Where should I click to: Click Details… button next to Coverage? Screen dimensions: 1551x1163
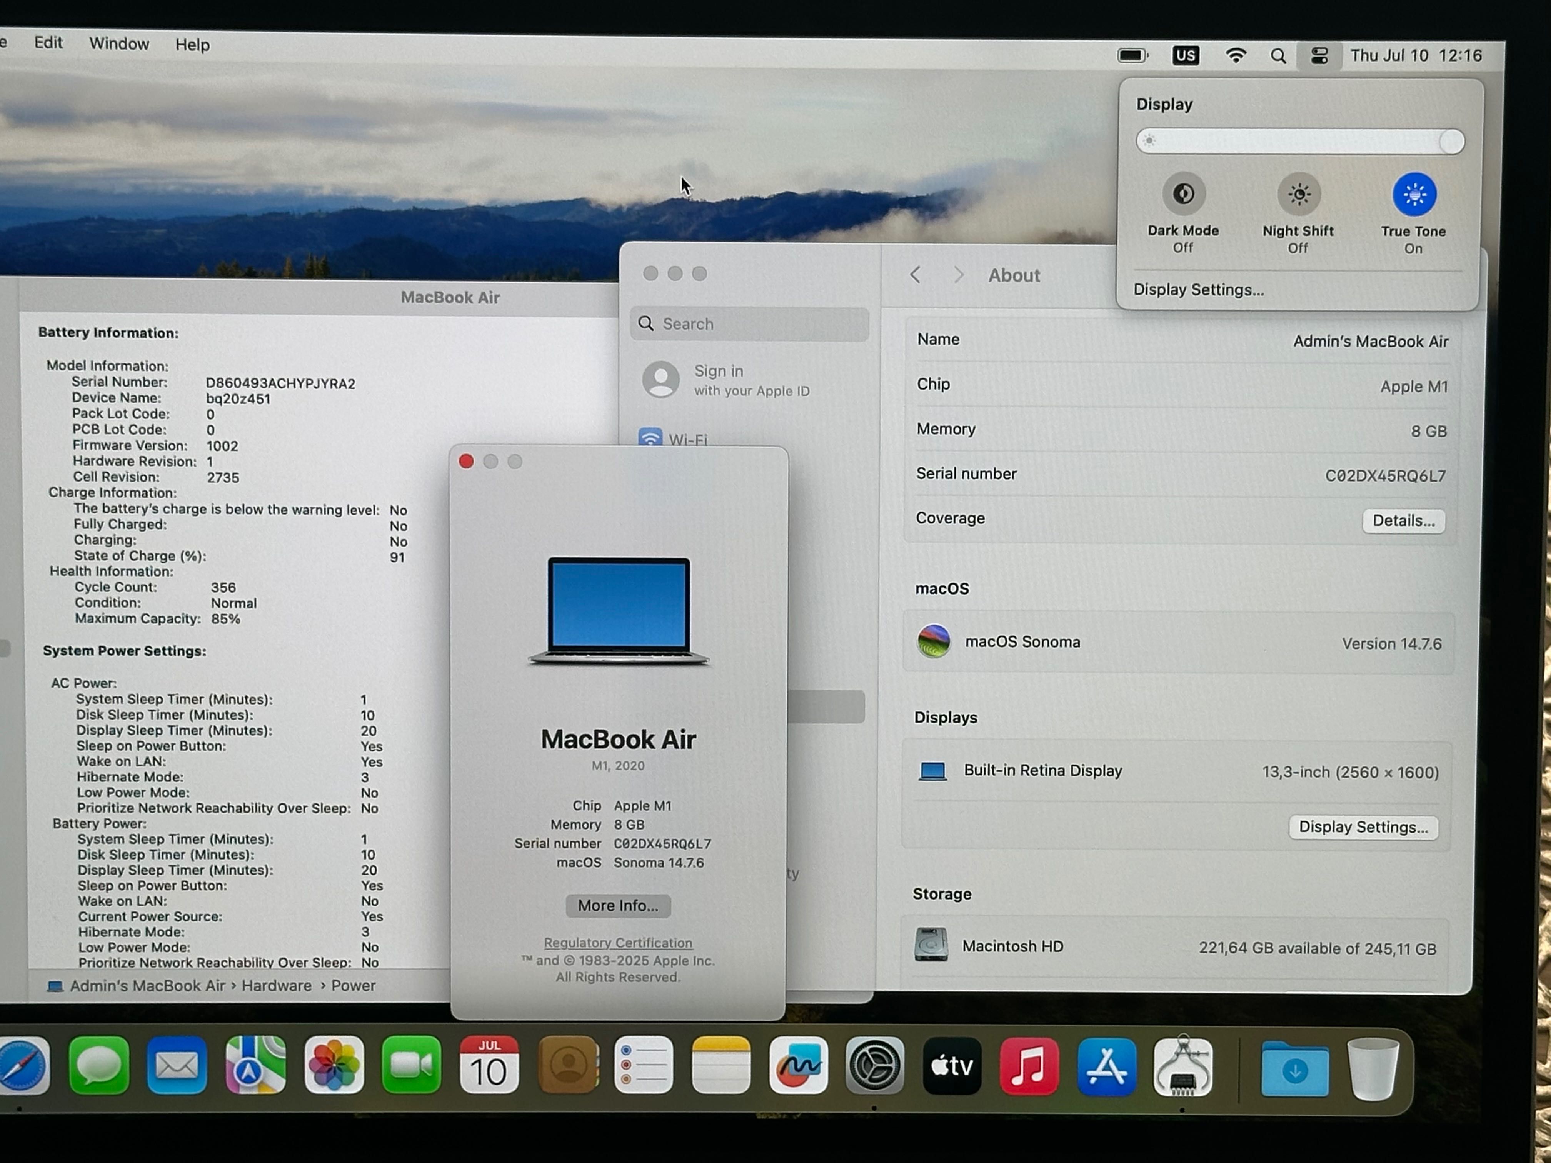coord(1403,521)
